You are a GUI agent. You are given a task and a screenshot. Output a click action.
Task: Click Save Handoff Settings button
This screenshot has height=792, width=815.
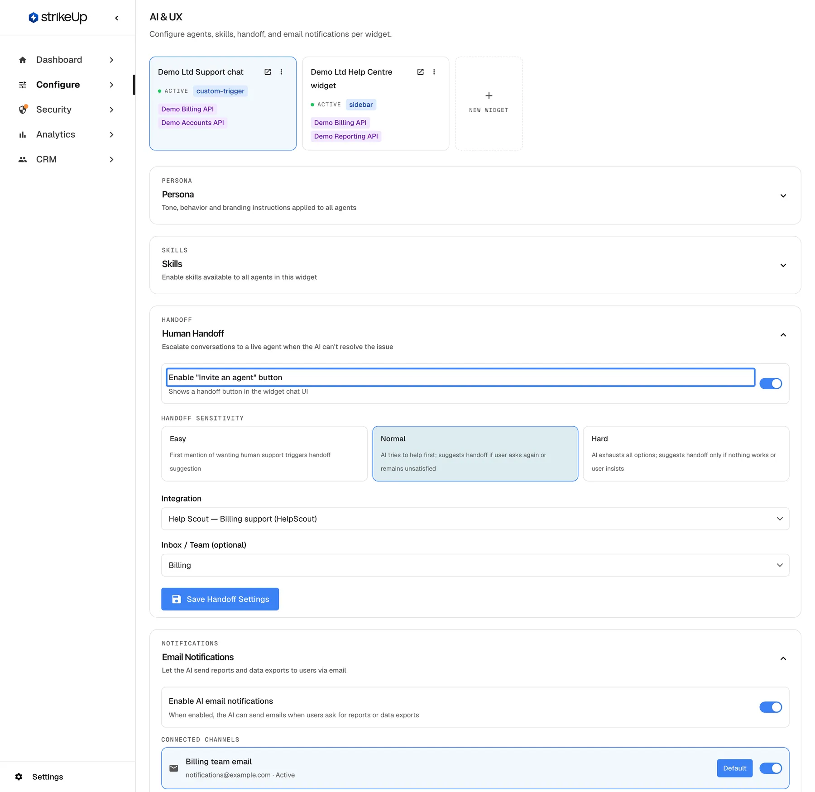(x=220, y=599)
